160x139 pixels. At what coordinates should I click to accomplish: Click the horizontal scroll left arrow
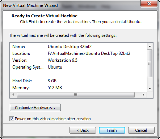(x=13, y=95)
